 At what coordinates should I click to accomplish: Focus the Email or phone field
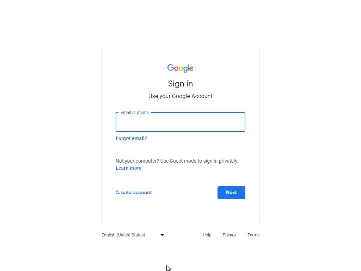point(180,122)
